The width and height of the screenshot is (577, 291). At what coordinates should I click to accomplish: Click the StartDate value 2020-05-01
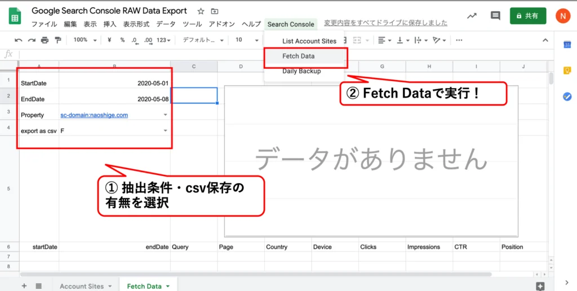[x=153, y=83]
